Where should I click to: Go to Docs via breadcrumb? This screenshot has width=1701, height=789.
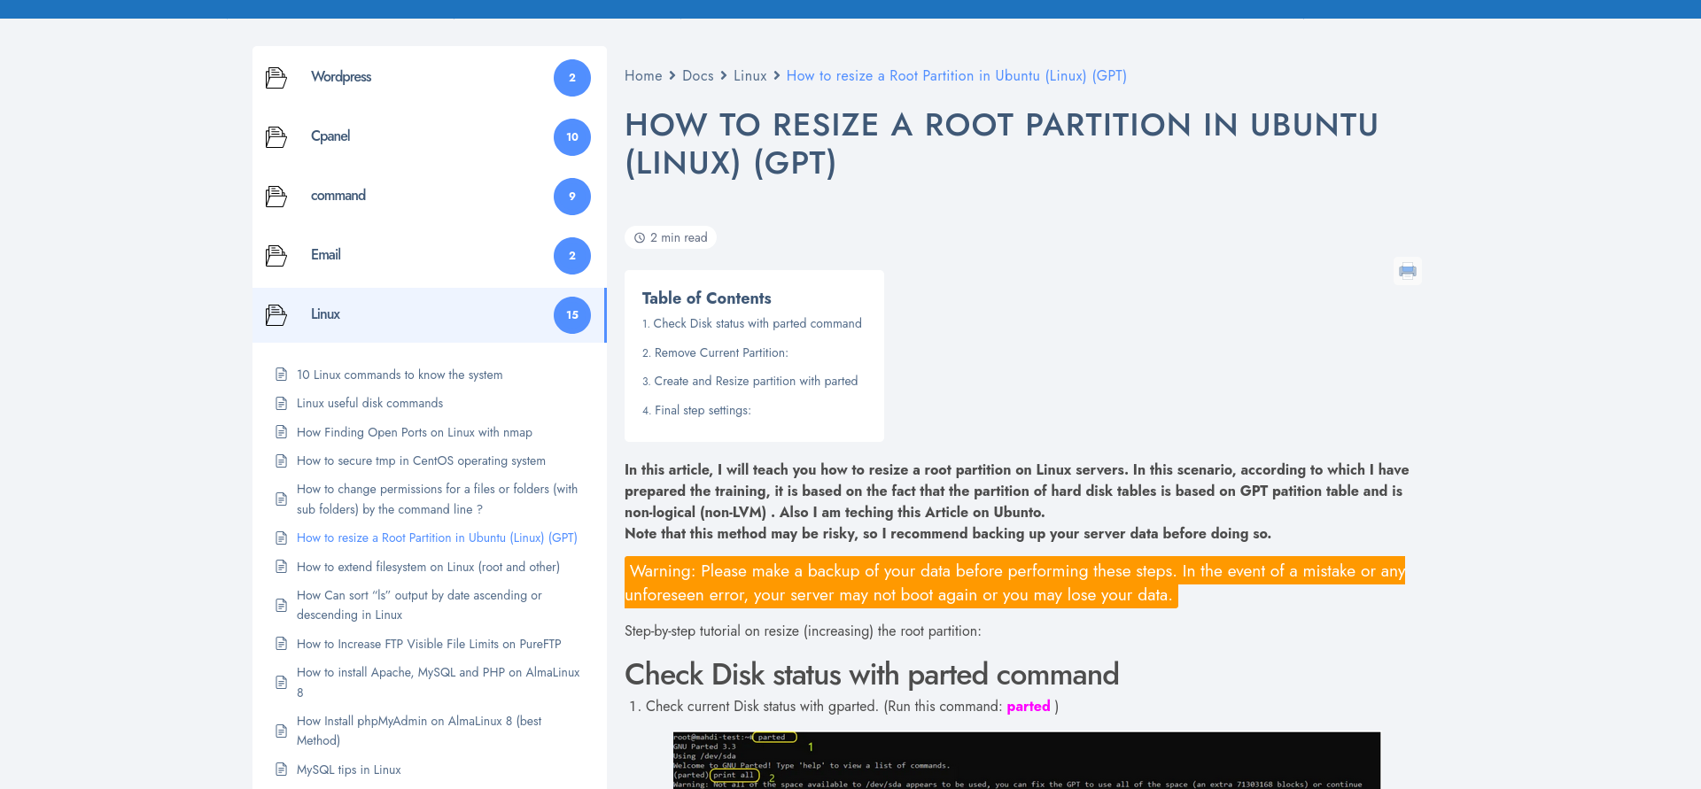click(x=698, y=76)
